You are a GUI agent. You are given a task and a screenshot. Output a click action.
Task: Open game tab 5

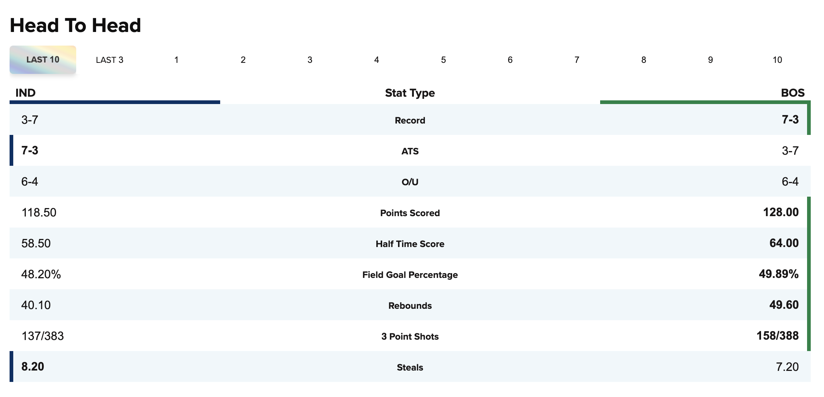[x=443, y=60]
